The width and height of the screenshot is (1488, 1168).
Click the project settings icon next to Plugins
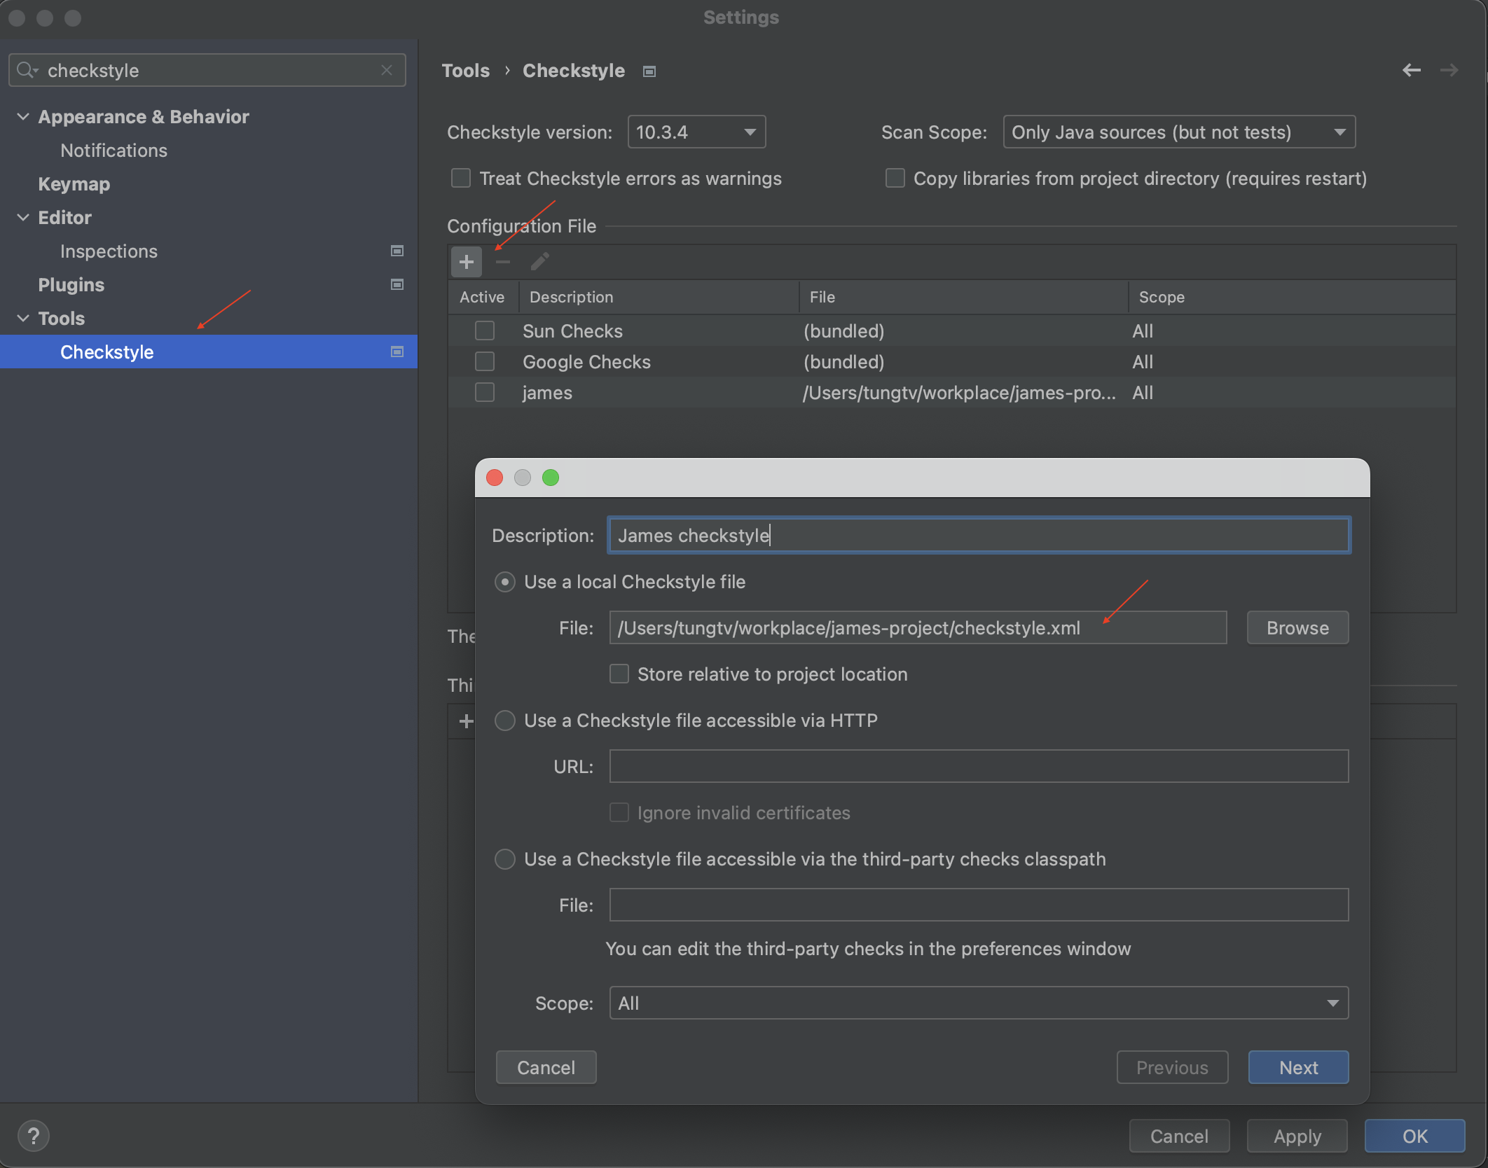tap(397, 284)
